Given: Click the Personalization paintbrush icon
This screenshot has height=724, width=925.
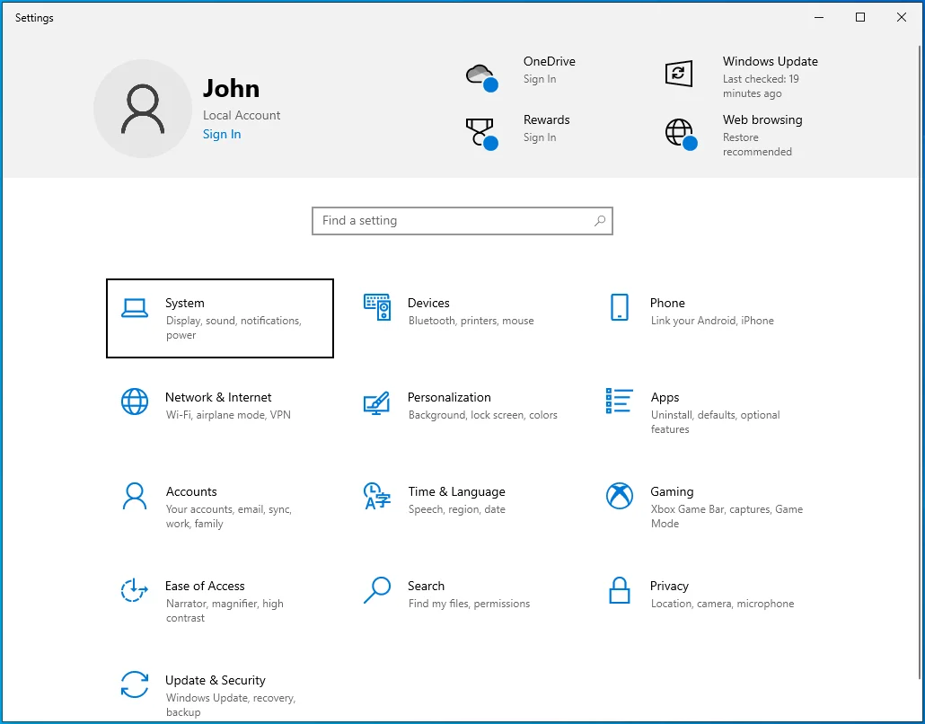Looking at the screenshot, I should click(377, 402).
